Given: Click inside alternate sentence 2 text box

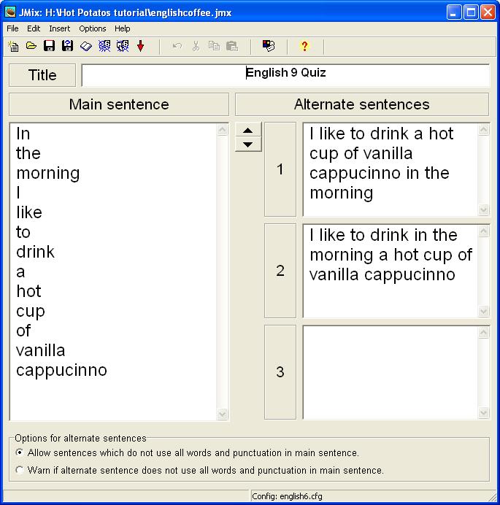Looking at the screenshot, I should coord(391,271).
